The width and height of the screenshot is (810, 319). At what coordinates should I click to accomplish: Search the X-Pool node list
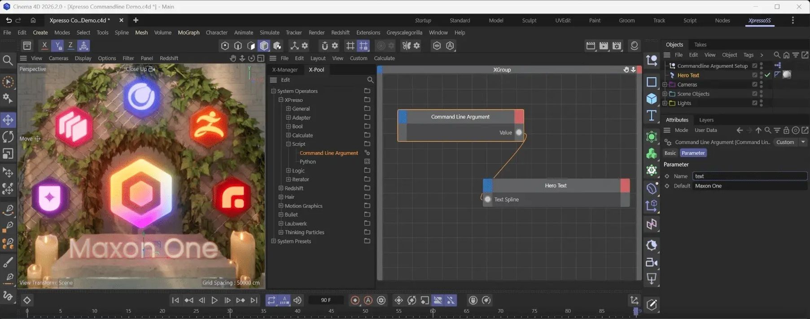click(x=370, y=80)
